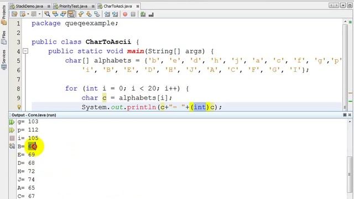Find next occurrence toolbar icon
Screen dimensions: 354x199
click(63, 14)
